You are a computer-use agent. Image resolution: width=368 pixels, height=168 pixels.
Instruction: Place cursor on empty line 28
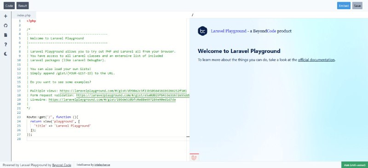[108, 139]
